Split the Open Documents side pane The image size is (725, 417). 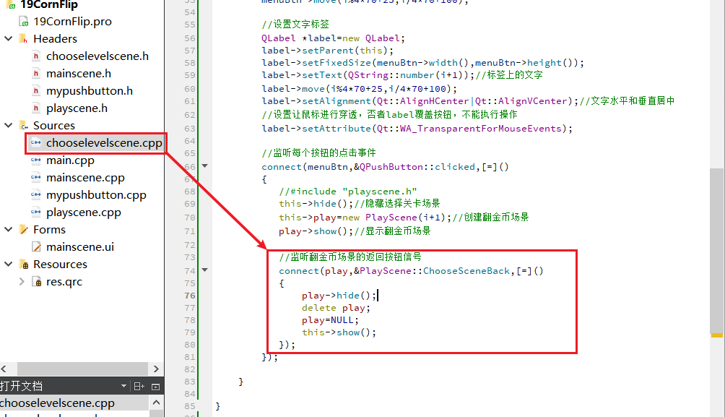(139, 387)
